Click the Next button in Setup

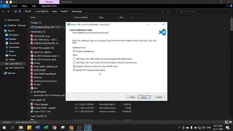(145, 97)
